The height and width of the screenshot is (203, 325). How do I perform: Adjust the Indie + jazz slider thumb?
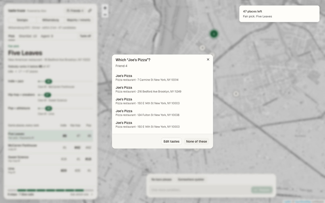(x=48, y=81)
